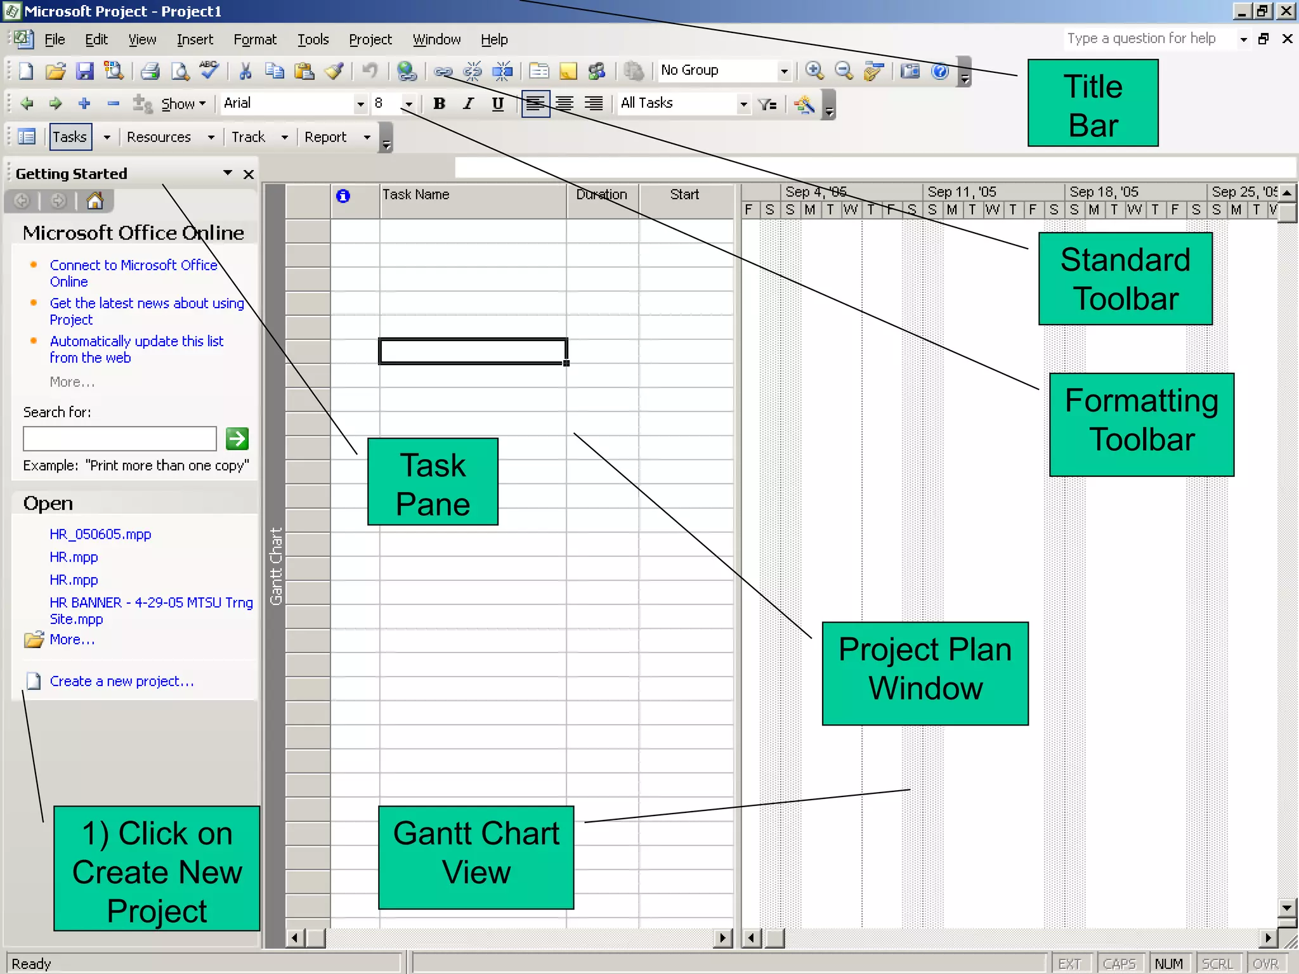Click the Unlink Tasks icon
The image size is (1299, 974).
[x=473, y=71]
